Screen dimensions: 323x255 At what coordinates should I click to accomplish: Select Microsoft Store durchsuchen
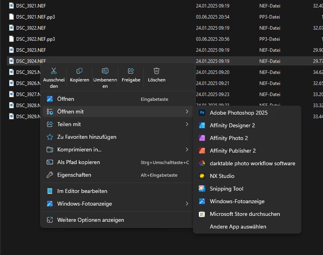coord(245,214)
